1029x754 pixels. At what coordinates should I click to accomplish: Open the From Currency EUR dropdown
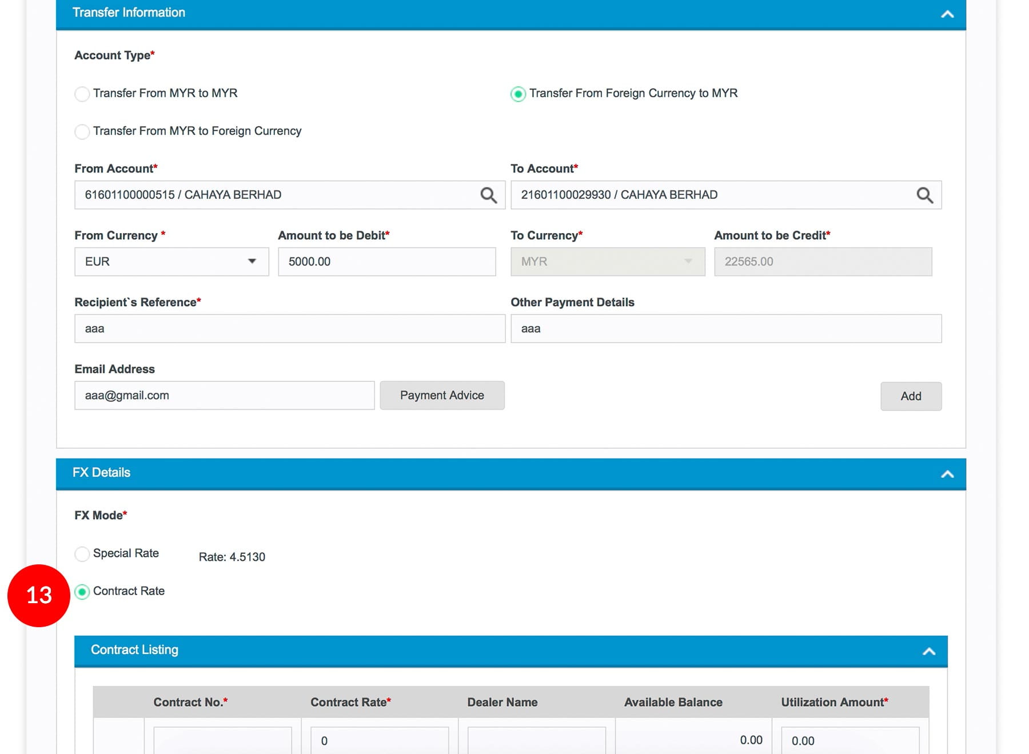[x=171, y=262]
